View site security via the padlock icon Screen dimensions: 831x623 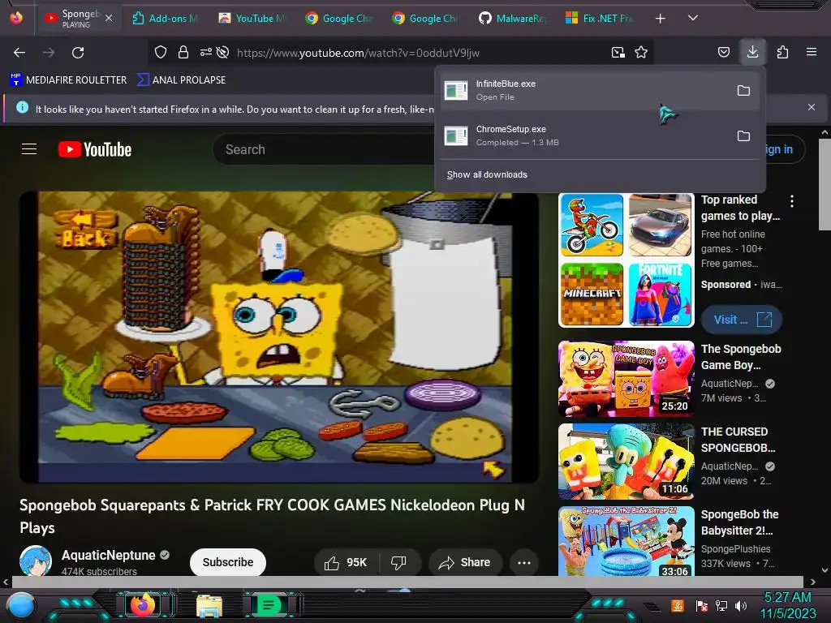coord(183,52)
